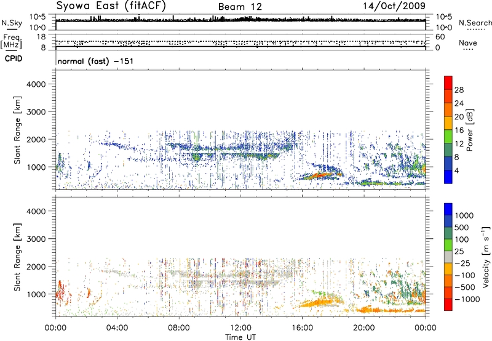Viewport: 492px width, 341px height.
Task: Click the red top of the power color bar
Action: tap(448, 82)
